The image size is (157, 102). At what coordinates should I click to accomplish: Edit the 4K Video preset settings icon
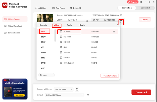coord(114,32)
